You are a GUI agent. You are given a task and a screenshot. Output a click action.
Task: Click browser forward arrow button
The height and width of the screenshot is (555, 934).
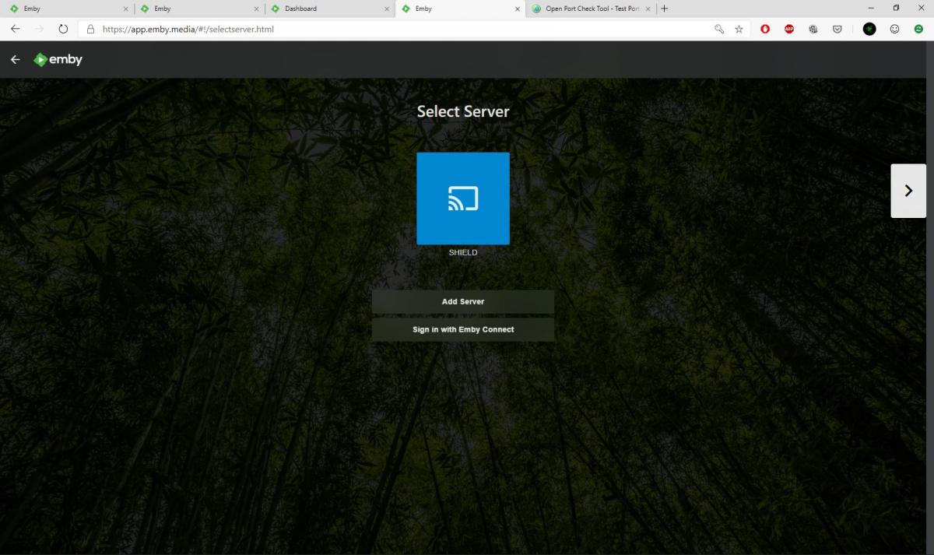(x=39, y=30)
